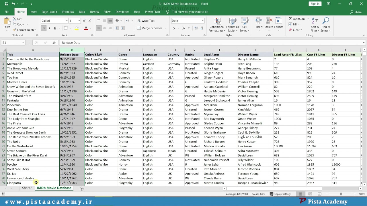The image size is (367, 206).
Task: Expand the Name Box dropdown
Action: point(23,43)
